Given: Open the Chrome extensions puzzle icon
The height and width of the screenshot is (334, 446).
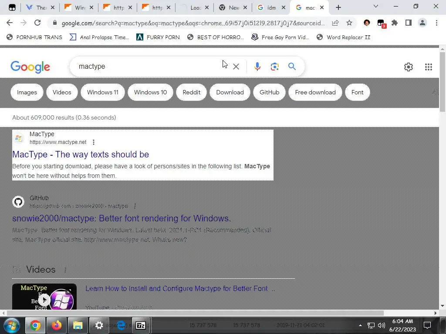Looking at the screenshot, I should click(x=395, y=23).
